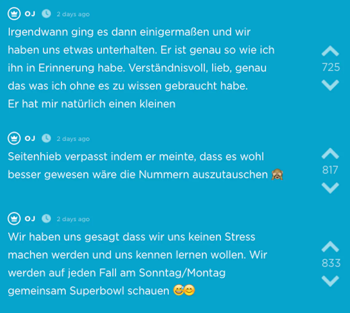Click '2 days ago' timestamp on first post

coord(73,14)
